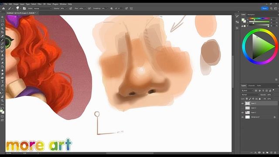Open the brush preset picker dropdown arrow

[x=20, y=8]
